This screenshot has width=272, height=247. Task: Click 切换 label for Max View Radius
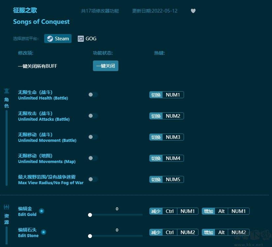coord(156,180)
